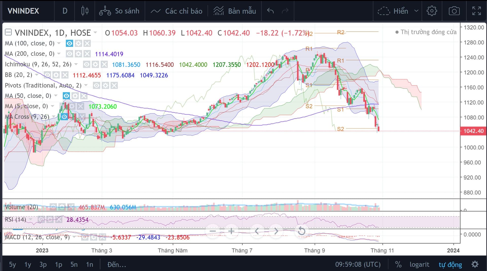The image size is (487, 271).
Task: Expand the Ichimoku indicator dropdown arrow
Action: tap(76, 64)
